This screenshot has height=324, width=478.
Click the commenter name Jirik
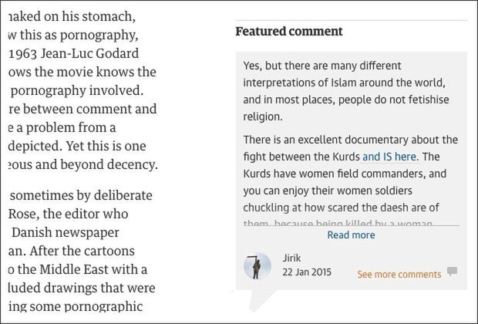pyautogui.click(x=292, y=258)
